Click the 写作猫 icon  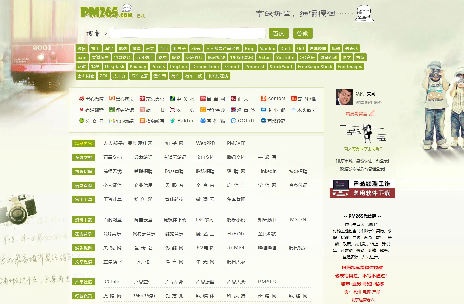(203, 121)
